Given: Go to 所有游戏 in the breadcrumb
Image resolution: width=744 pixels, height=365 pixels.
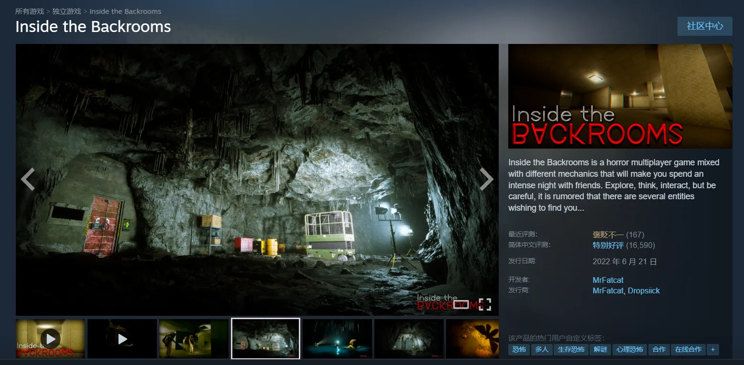Looking at the screenshot, I should [30, 11].
